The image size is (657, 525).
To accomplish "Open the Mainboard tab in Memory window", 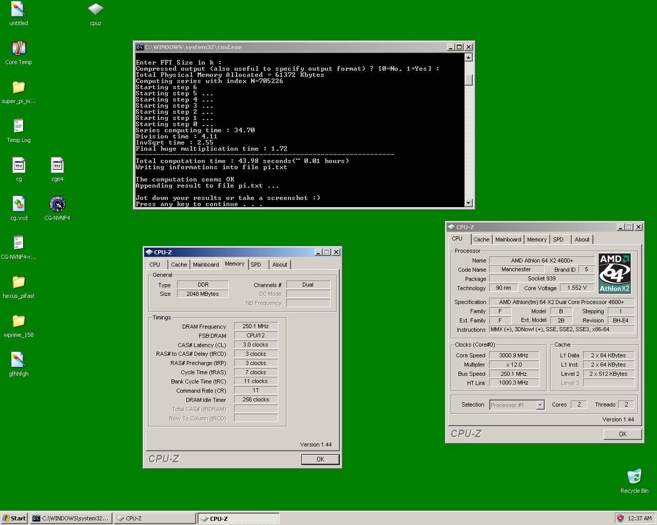I will tap(206, 265).
